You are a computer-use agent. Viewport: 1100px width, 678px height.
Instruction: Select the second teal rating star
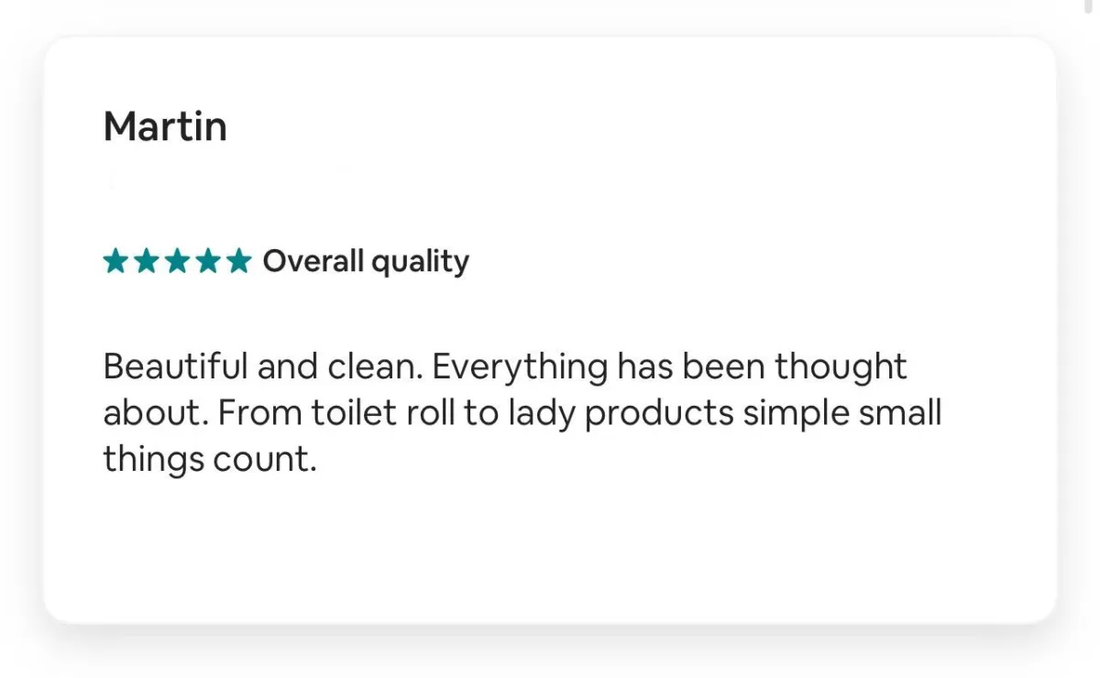coord(147,262)
